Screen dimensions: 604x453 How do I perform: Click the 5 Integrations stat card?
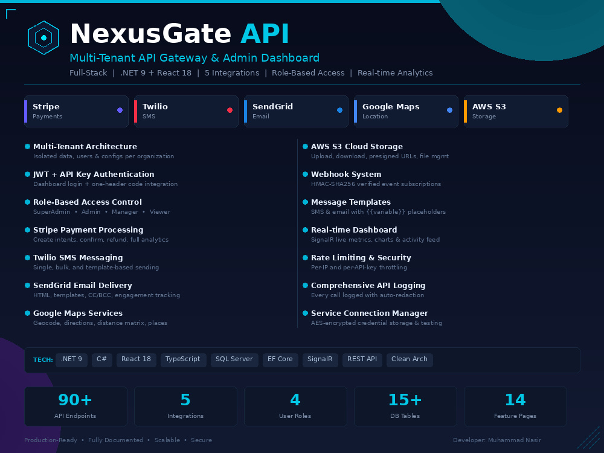185,406
